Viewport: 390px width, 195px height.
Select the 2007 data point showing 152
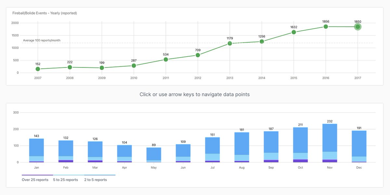37,69
